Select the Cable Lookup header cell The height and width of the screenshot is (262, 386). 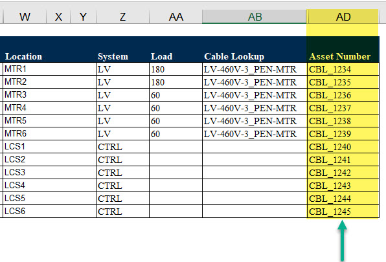point(255,49)
